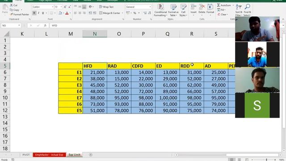Increase font size with A-up icon
This screenshot has width=286, height=161.
[65, 7]
